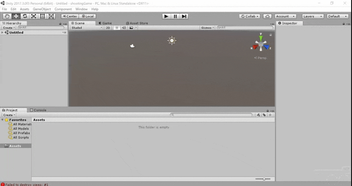
Task: Open the Window menu
Action: click(x=81, y=9)
